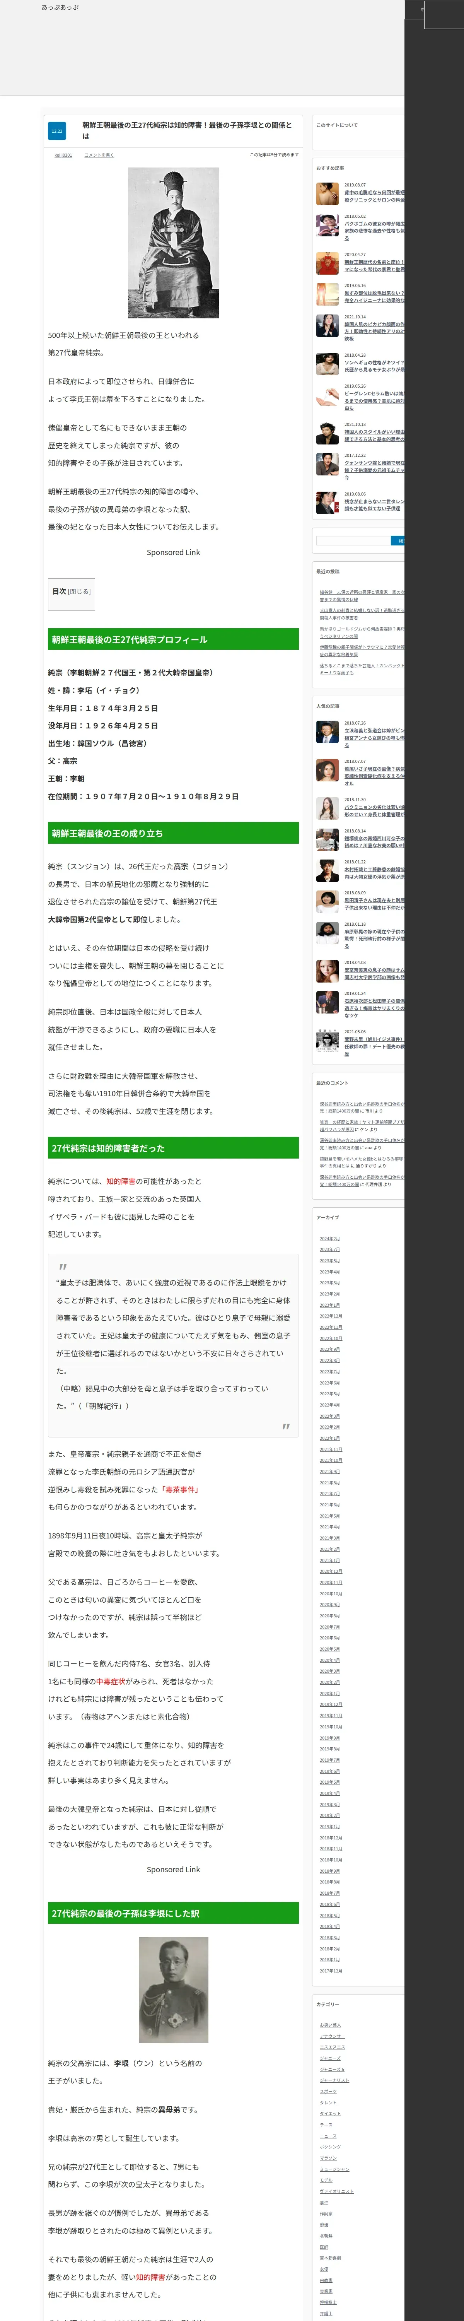Open popular article 木村拓哉と工藤静香の離婚
The width and height of the screenshot is (464, 2321).
(x=374, y=873)
